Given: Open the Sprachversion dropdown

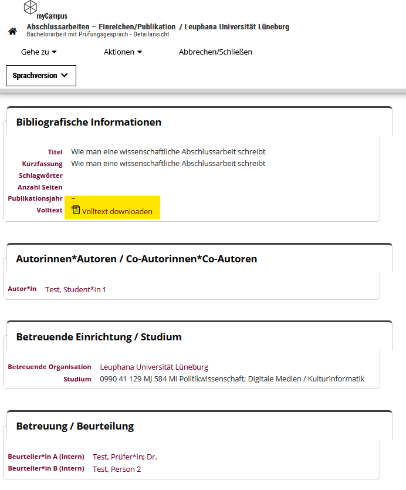Looking at the screenshot, I should (x=41, y=76).
